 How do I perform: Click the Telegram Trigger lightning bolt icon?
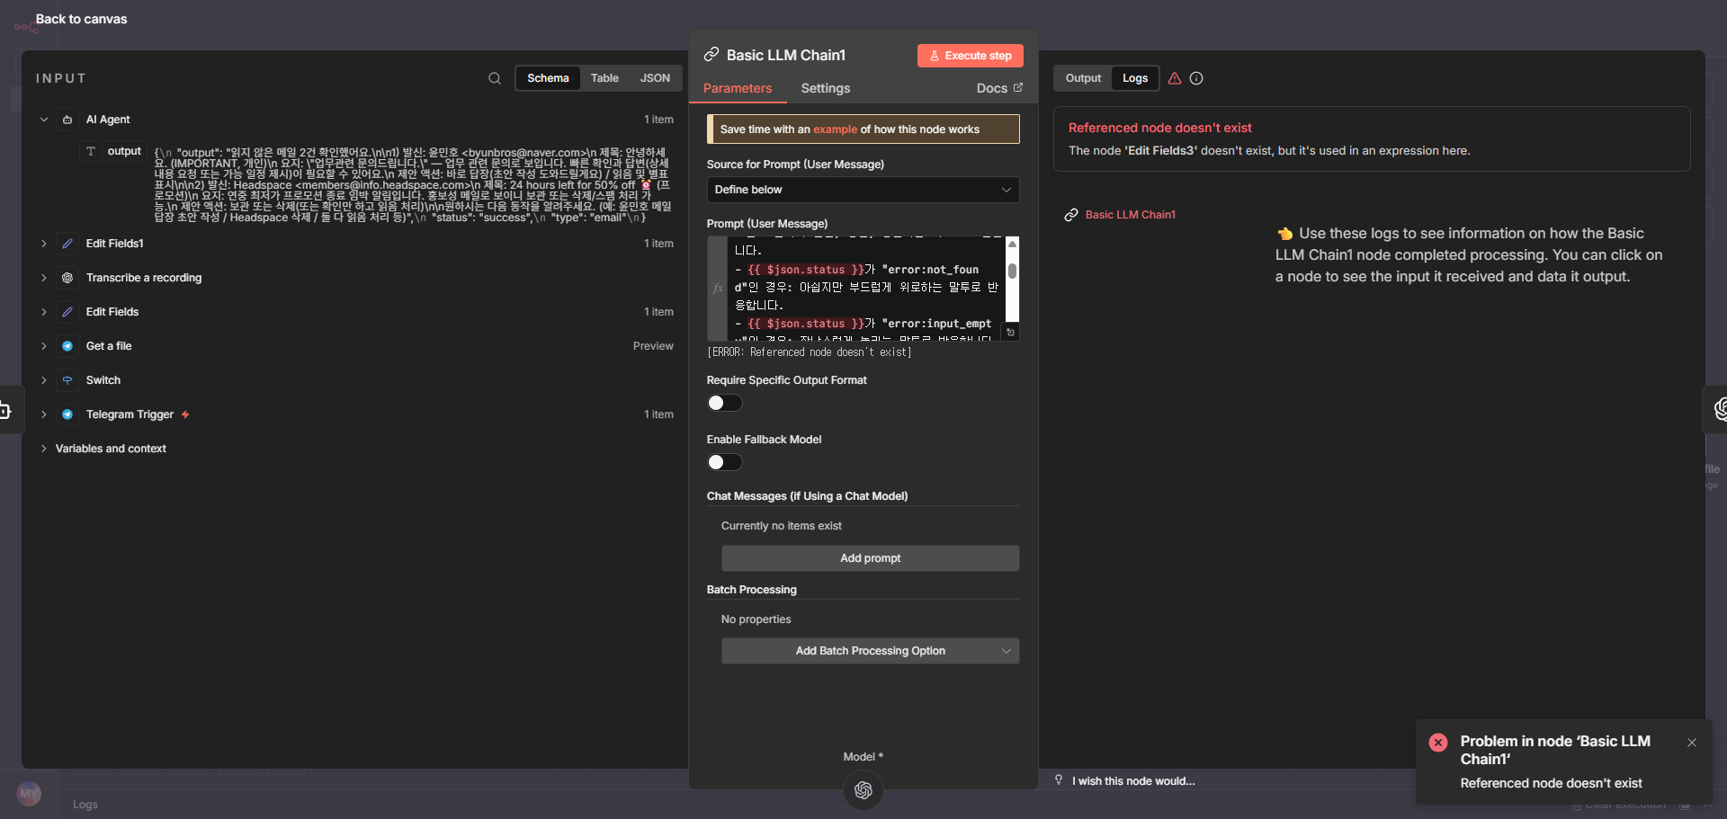pyautogui.click(x=185, y=414)
